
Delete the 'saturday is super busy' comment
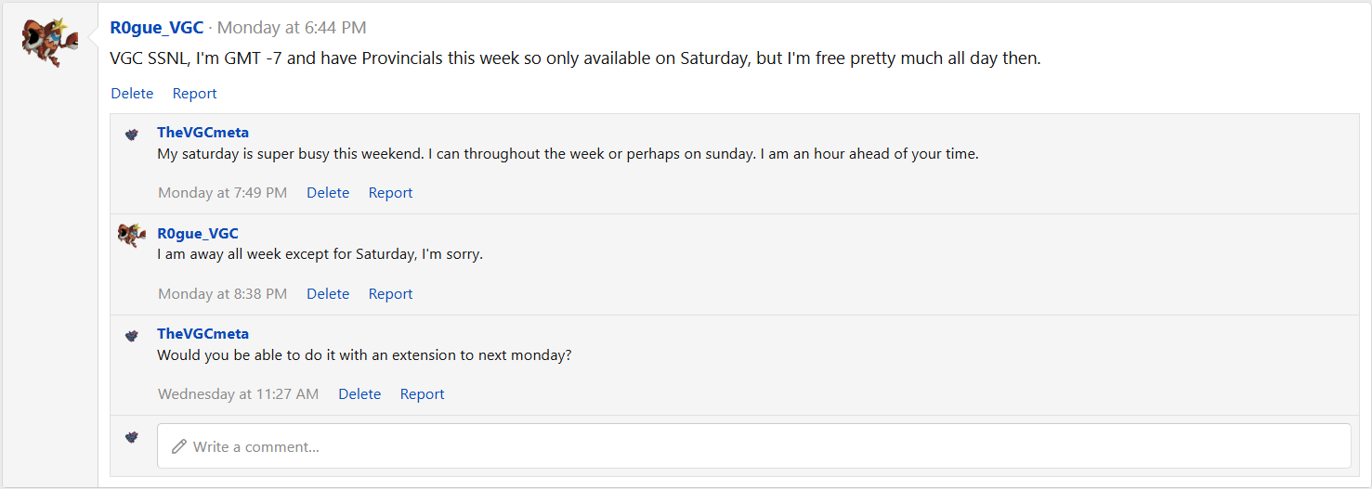(328, 193)
